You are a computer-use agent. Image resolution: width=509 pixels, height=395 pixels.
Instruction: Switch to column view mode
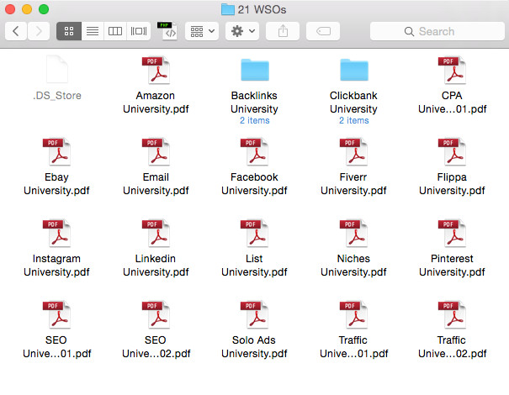coord(115,31)
